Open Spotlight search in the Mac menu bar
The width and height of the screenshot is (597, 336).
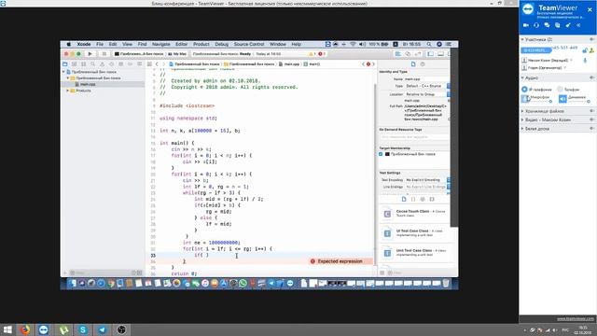(429, 44)
